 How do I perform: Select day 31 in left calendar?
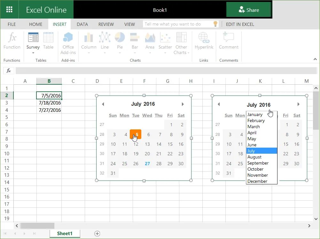(x=113, y=173)
